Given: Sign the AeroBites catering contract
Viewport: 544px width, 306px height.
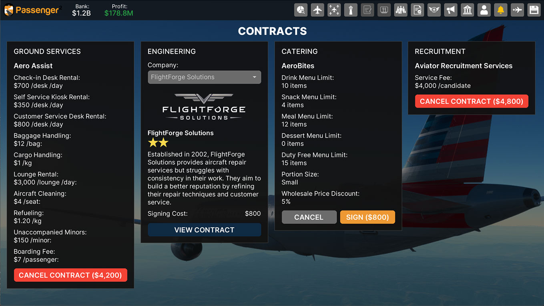Looking at the screenshot, I should 367,217.
